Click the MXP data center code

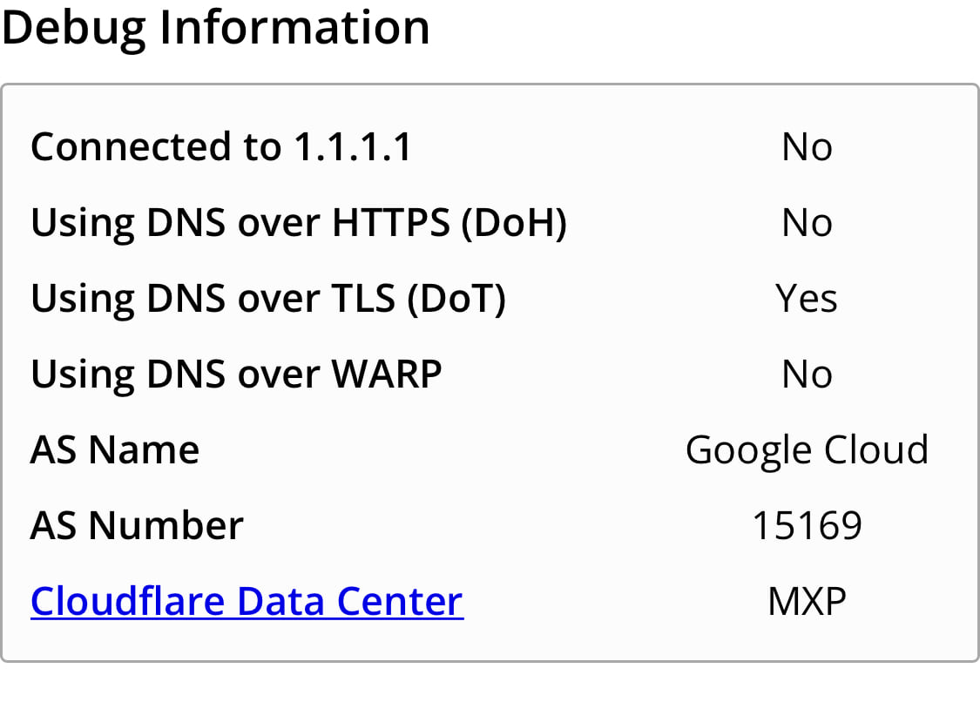(807, 601)
